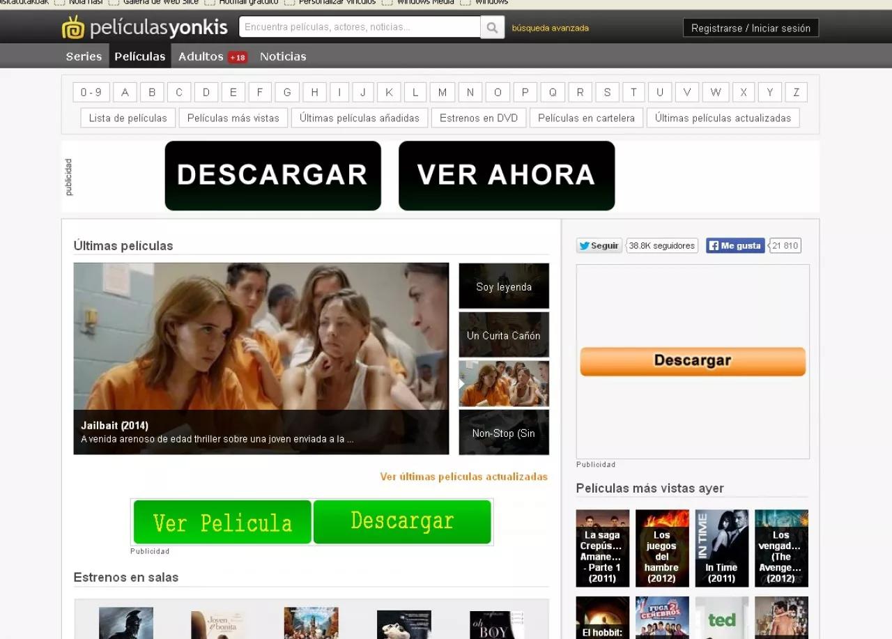Open In Time (2011) poster

(x=722, y=548)
